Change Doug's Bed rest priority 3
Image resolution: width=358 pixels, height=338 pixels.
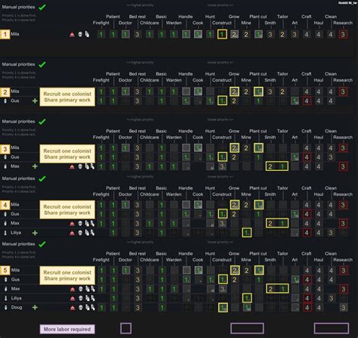pyautogui.click(x=137, y=308)
